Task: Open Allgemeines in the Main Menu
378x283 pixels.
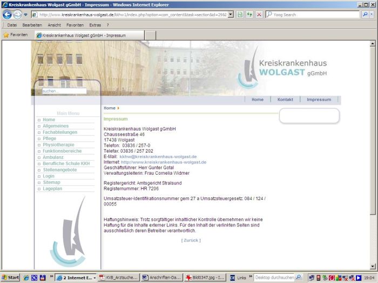Action: tap(56, 126)
